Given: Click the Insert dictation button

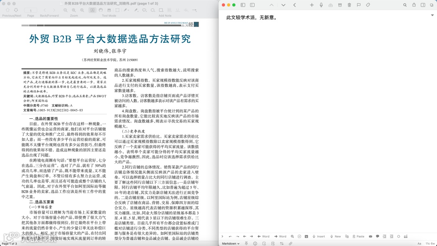Looking at the screenshot, I should [x=318, y=237].
